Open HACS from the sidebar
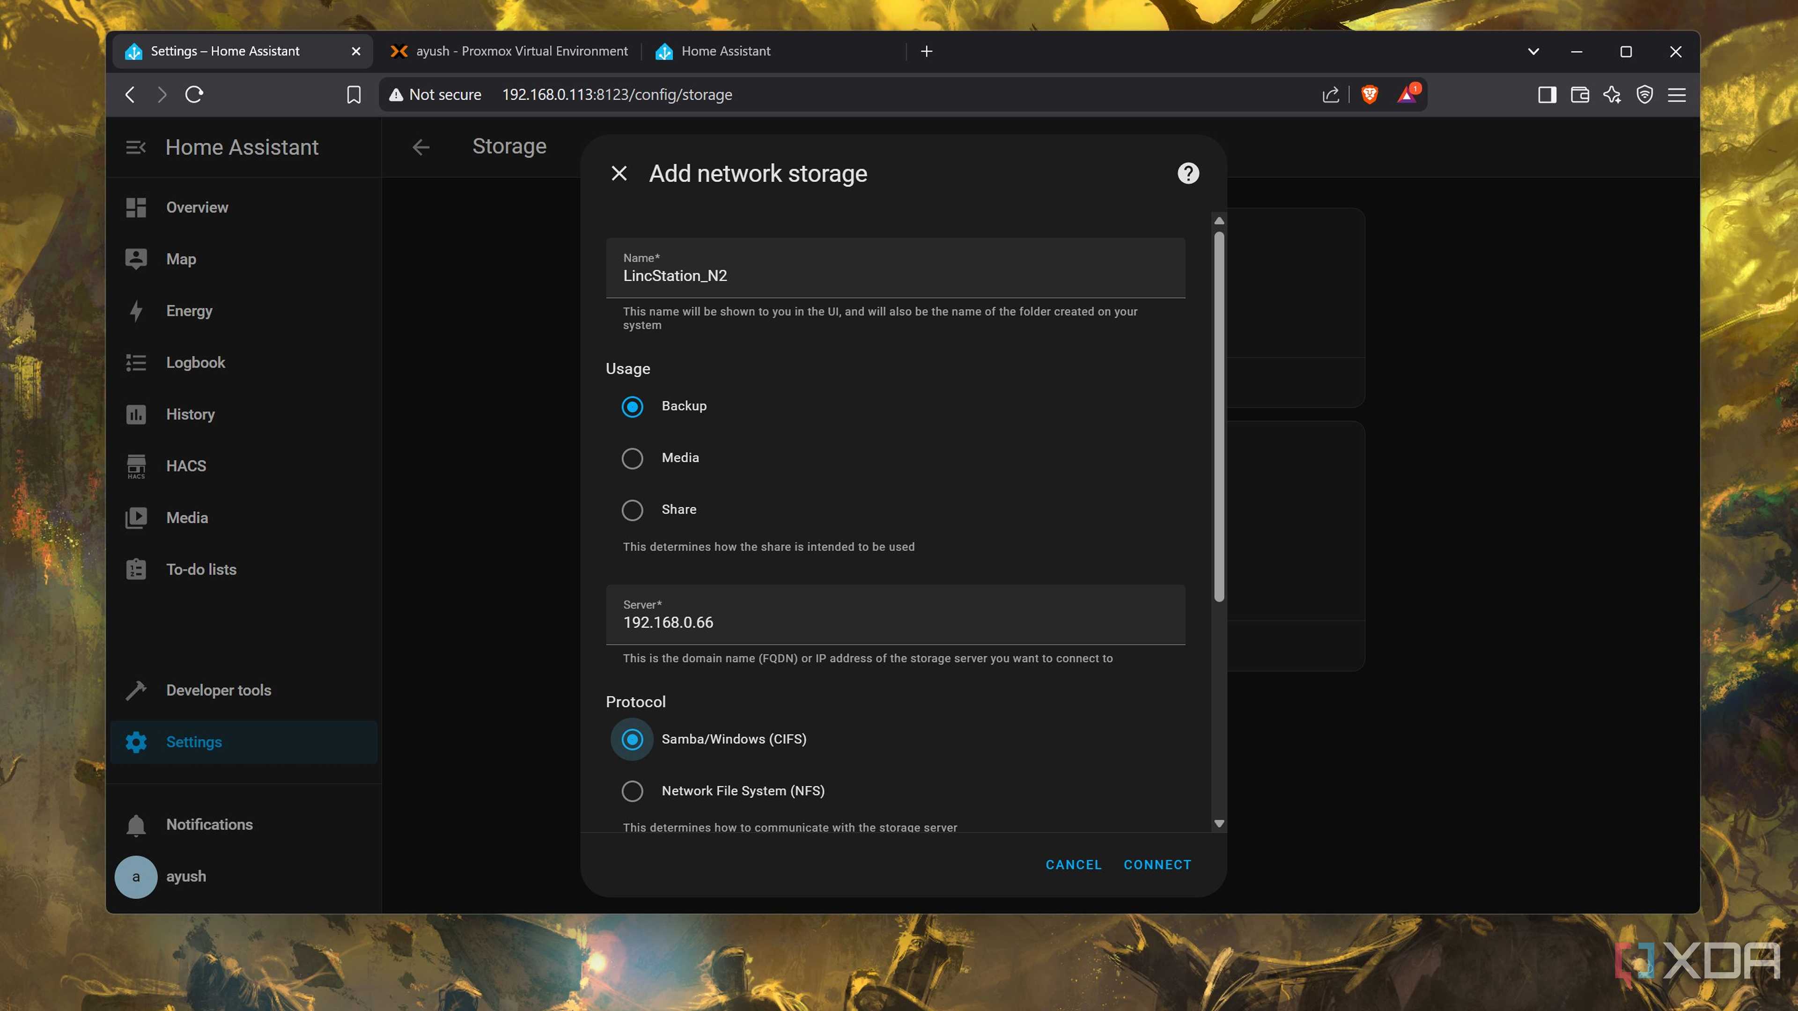Image resolution: width=1798 pixels, height=1011 pixels. [x=243, y=465]
